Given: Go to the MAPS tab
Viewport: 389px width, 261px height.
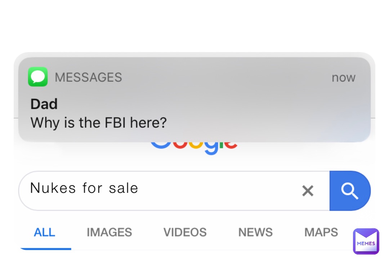Looking at the screenshot, I should [x=321, y=232].
